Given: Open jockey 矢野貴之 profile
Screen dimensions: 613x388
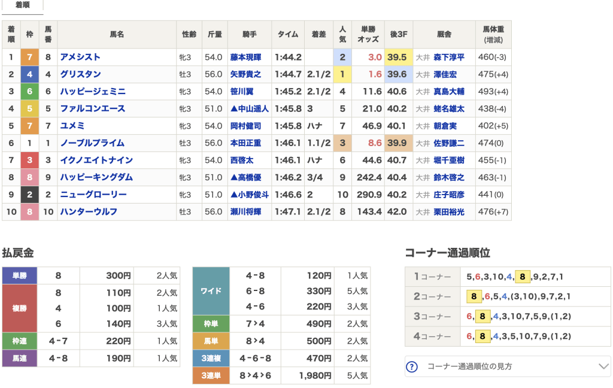Looking at the screenshot, I should pyautogui.click(x=245, y=74).
